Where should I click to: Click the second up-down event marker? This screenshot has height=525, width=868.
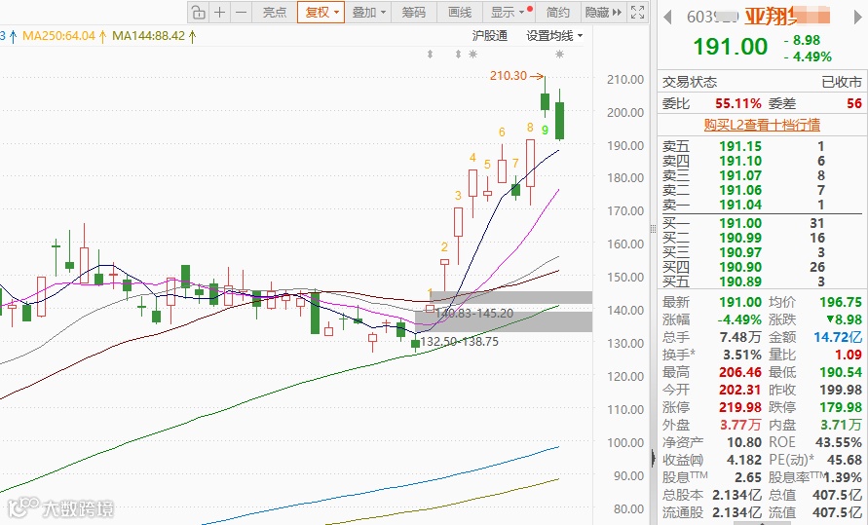[458, 55]
